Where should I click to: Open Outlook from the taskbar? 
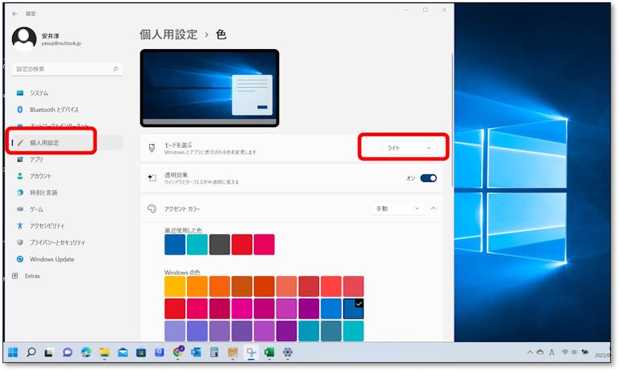(196, 352)
